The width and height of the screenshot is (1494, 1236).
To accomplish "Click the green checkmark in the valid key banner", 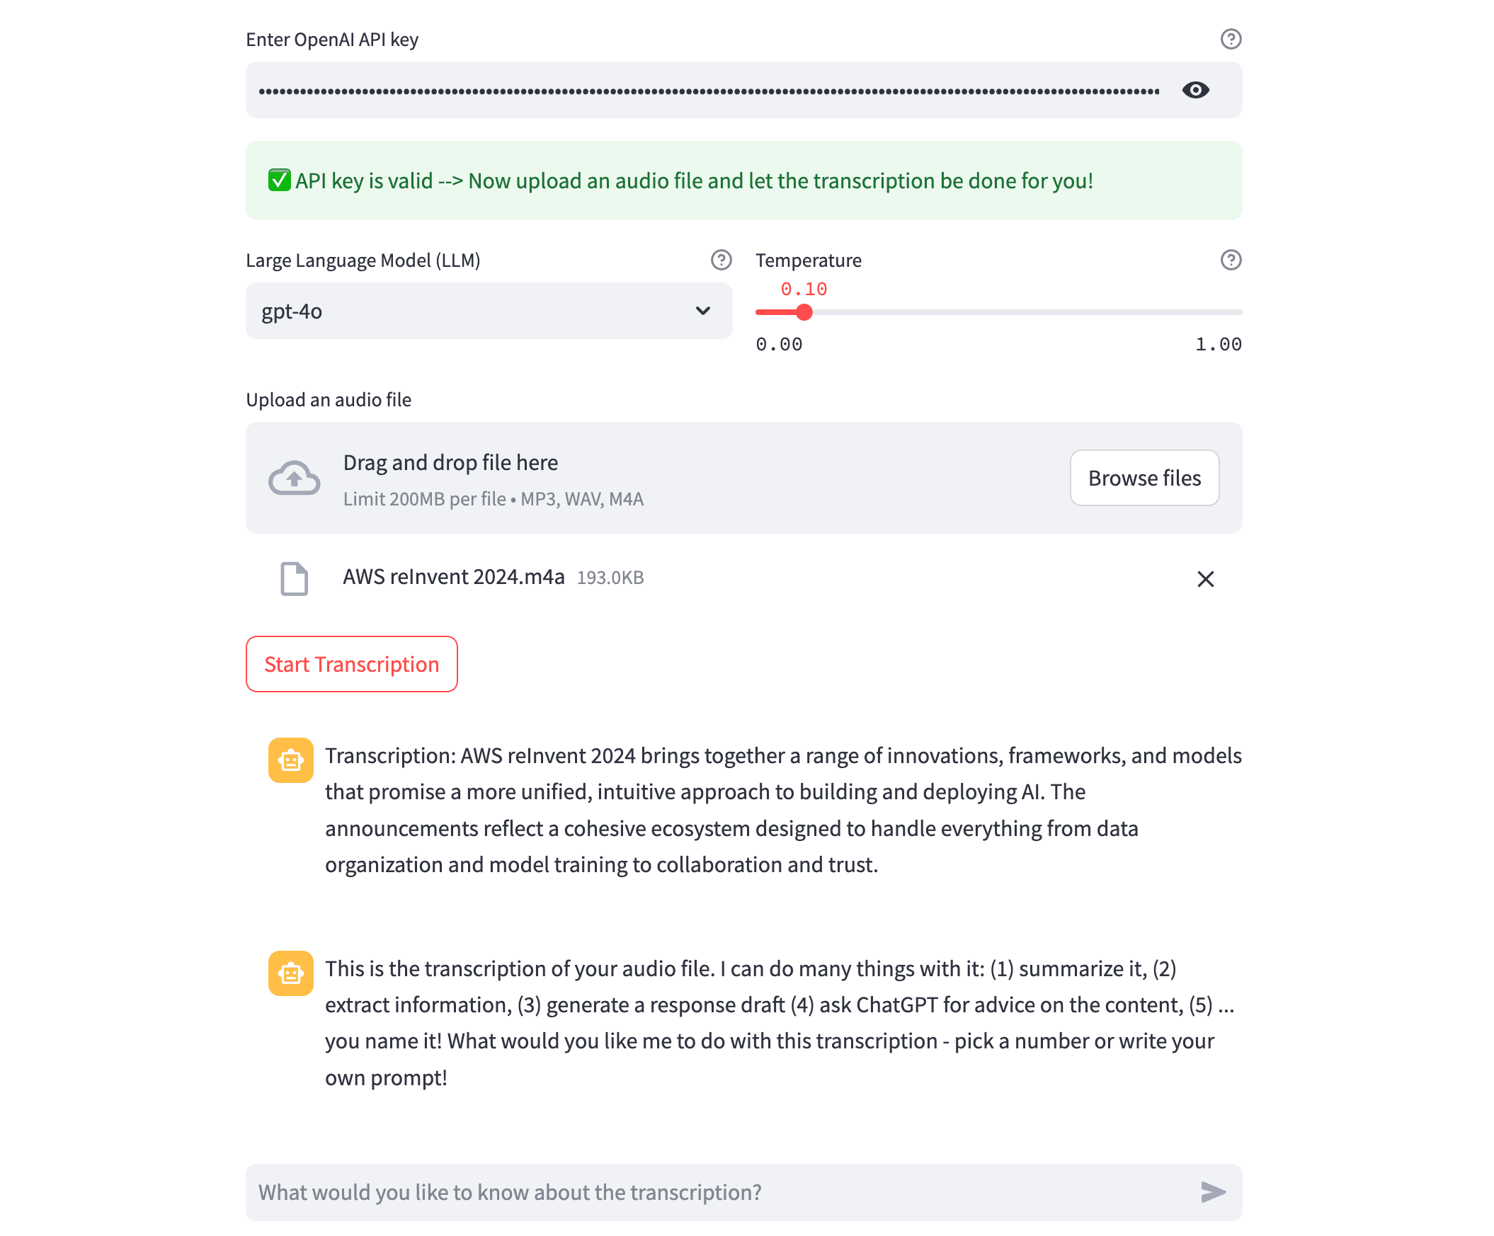I will click(279, 181).
